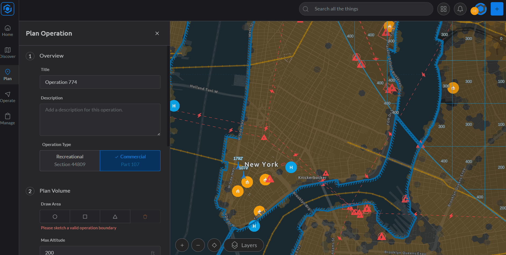Viewport: 506px width, 255px height.
Task: Open the Layers map options
Action: tap(244, 245)
